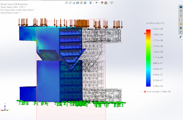Click the red yield marker arrow on legend
The image size is (183, 120).
pyautogui.click(x=144, y=34)
